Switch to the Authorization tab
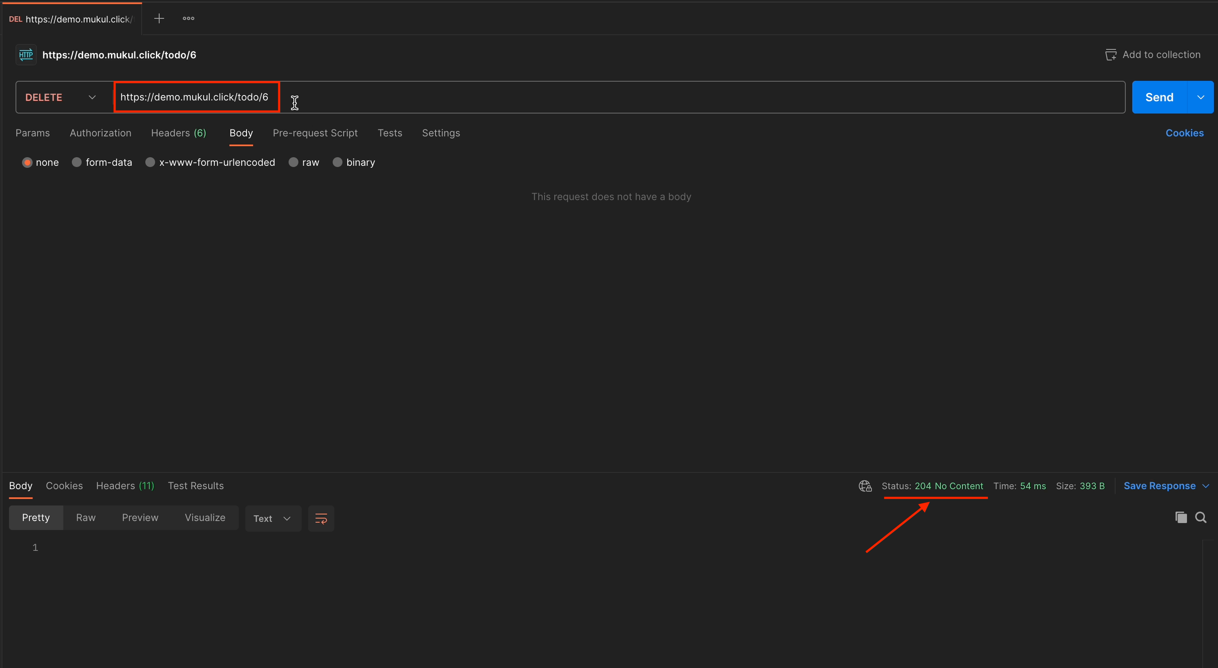This screenshot has width=1218, height=668. point(100,133)
